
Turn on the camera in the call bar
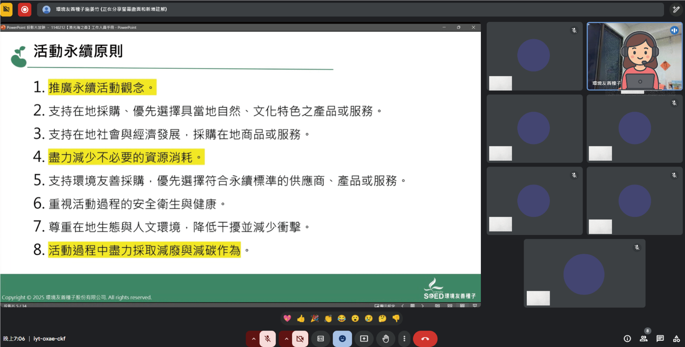coord(300,339)
